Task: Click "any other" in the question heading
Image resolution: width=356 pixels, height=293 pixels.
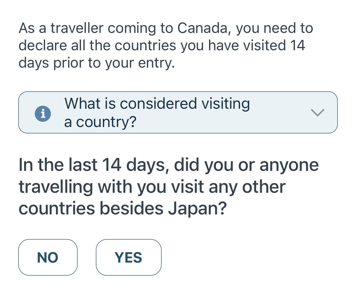Action: click(247, 187)
